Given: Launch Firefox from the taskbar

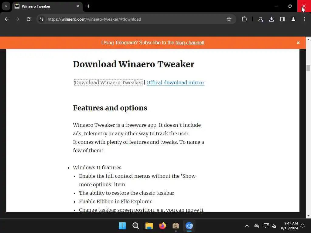Looking at the screenshot, I should click(x=162, y=226).
